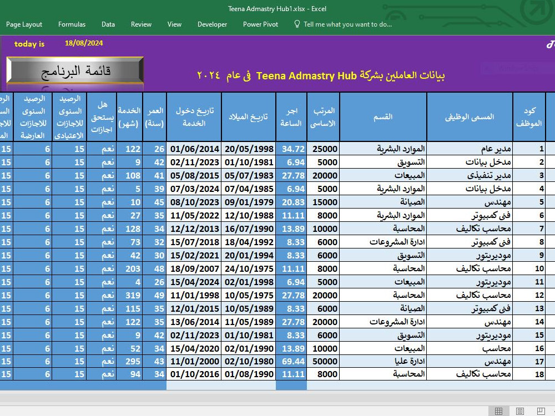The width and height of the screenshot is (555, 416).
Task: Select birth date cell 24/10/1975
Action: [248, 268]
